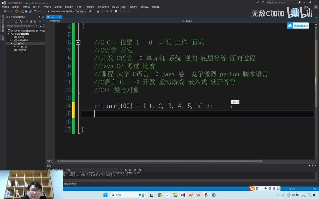Click the 拖拽至此上传 upload button
The height and width of the screenshot is (199, 319).
tap(298, 26)
